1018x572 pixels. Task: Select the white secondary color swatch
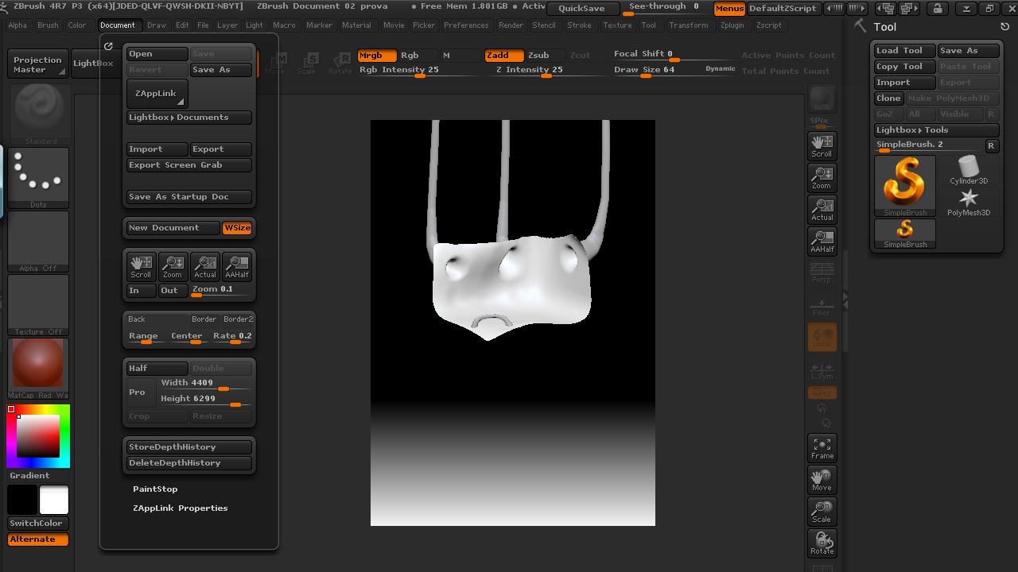pyautogui.click(x=54, y=500)
